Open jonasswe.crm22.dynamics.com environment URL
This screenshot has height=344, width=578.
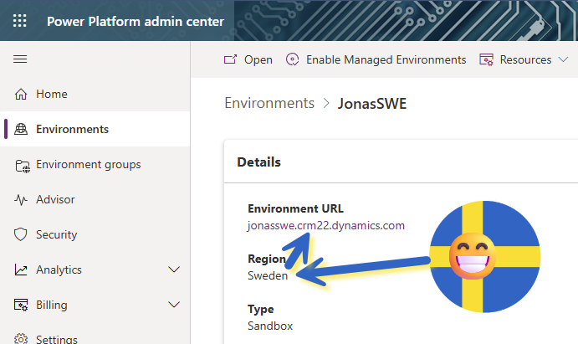(x=326, y=226)
